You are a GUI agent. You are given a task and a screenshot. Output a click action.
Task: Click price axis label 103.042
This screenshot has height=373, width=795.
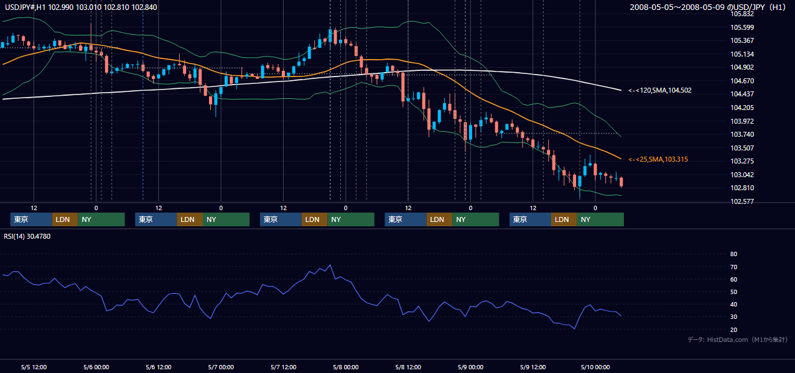pos(742,175)
